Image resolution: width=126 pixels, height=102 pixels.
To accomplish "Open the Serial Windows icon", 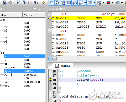I will click(99, 3).
